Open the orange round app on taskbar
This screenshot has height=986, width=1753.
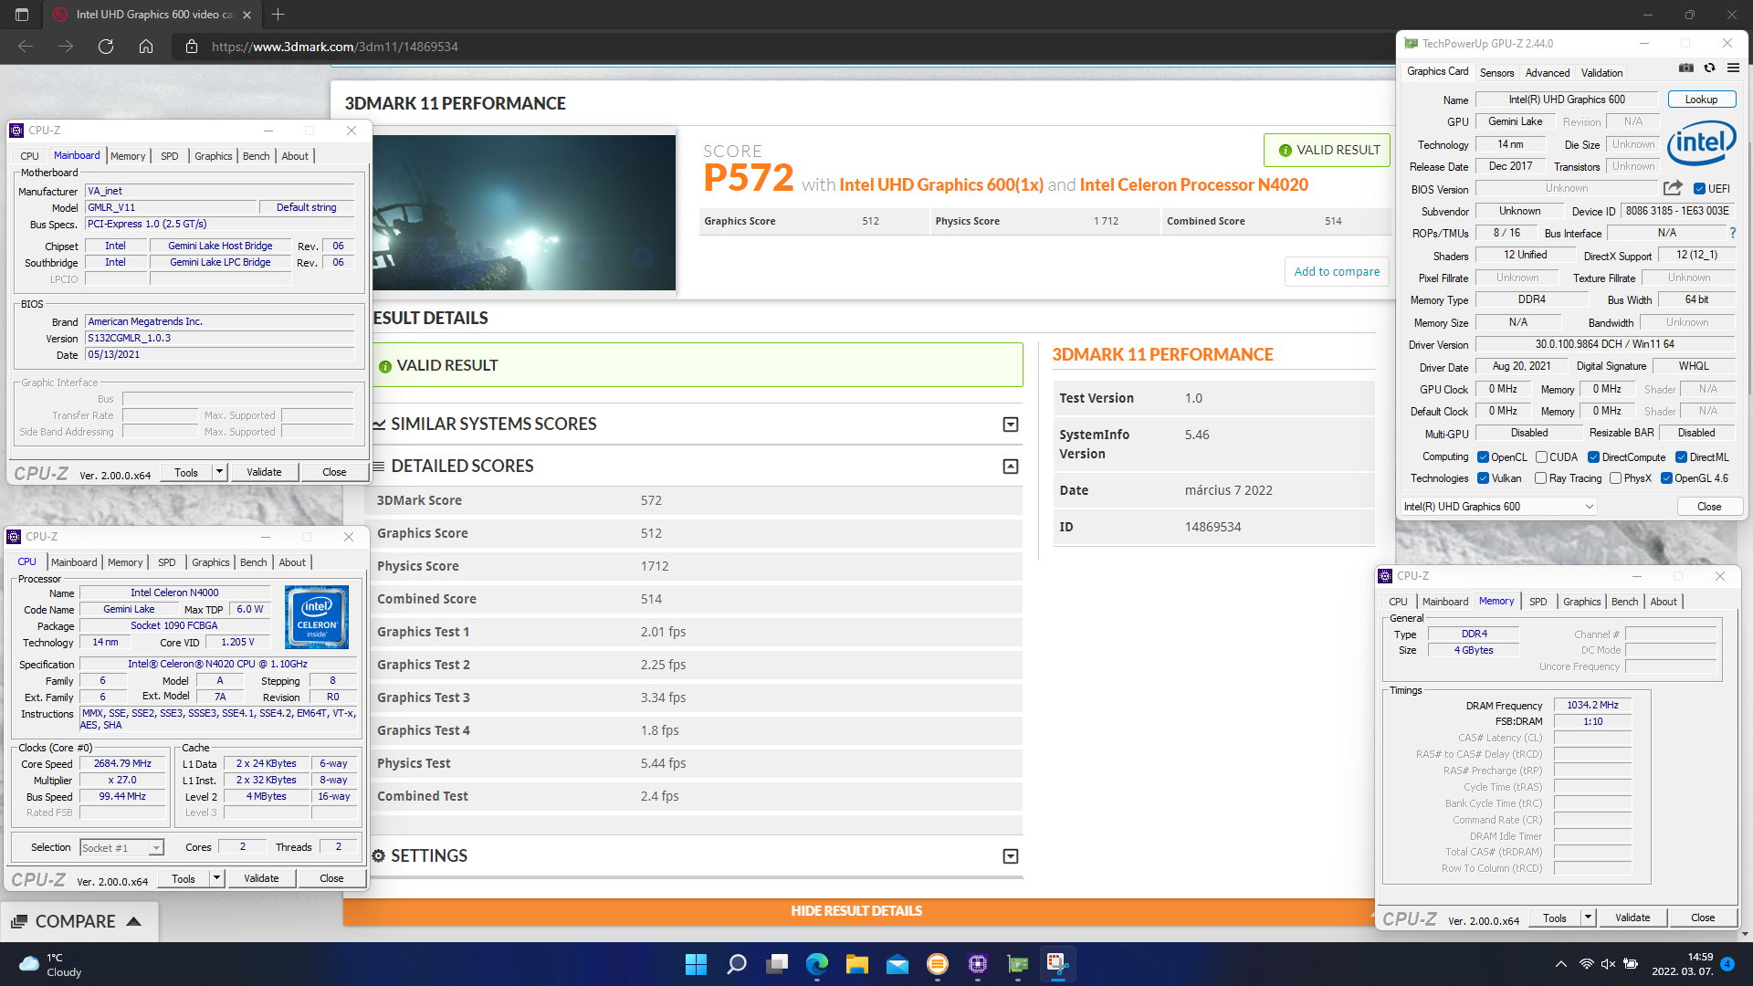937,964
